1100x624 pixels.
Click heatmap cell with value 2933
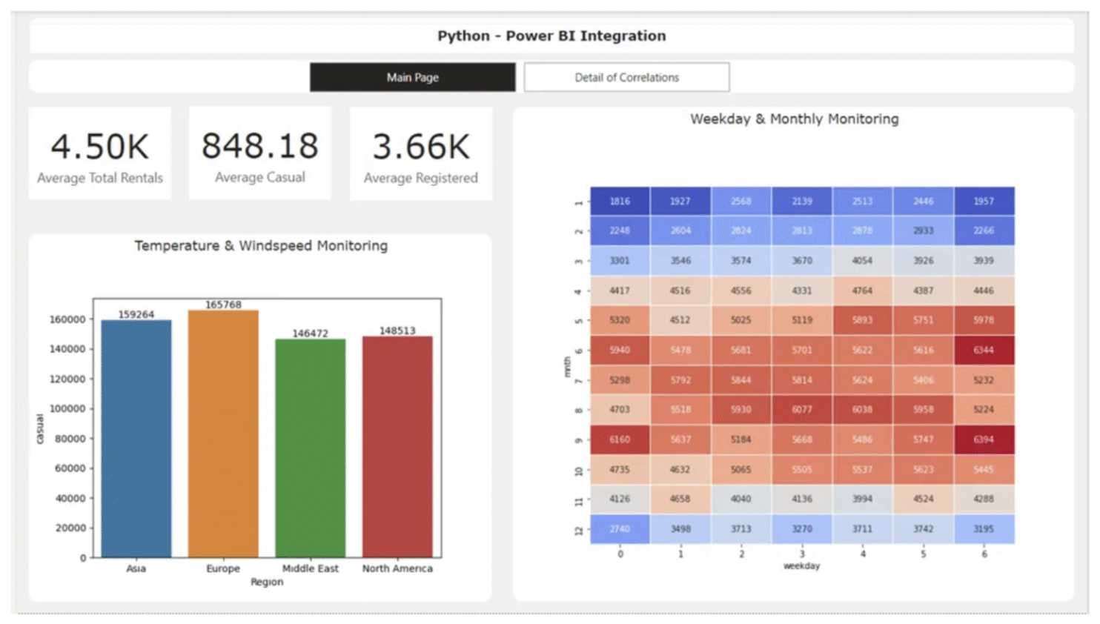pos(923,231)
